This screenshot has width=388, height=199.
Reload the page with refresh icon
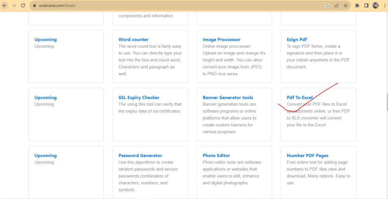tap(23, 6)
